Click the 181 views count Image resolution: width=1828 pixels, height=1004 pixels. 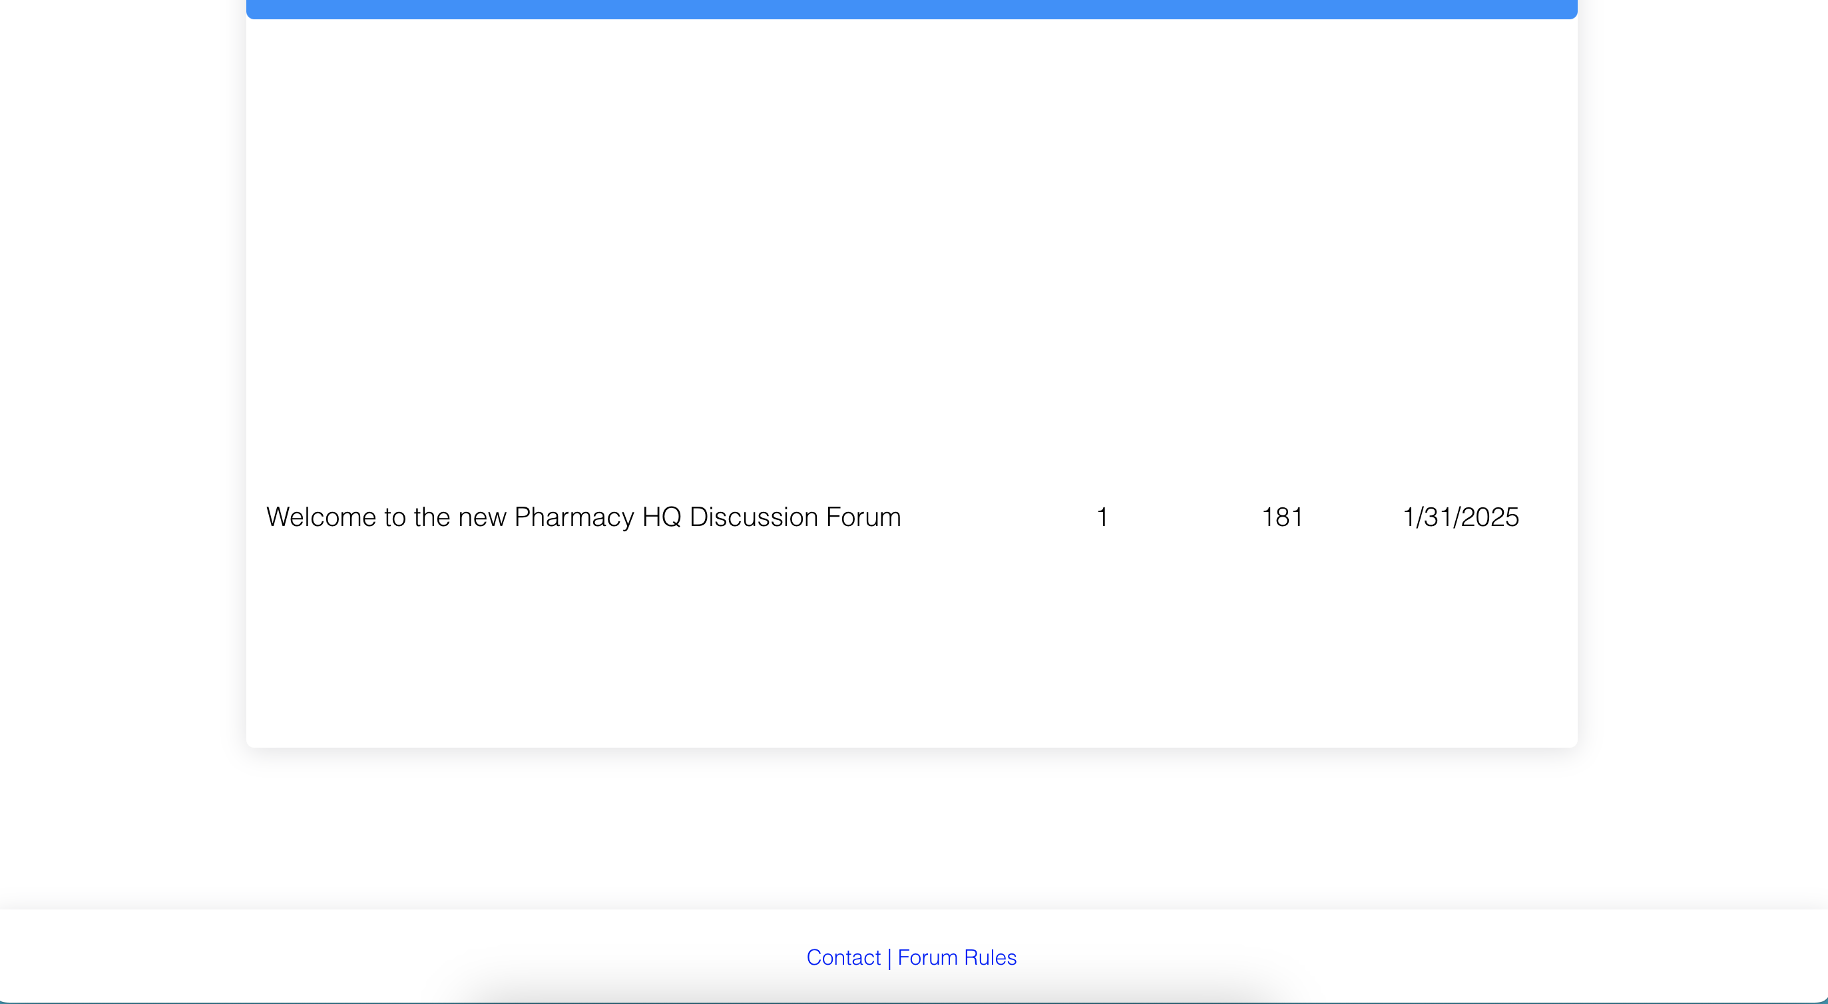pyautogui.click(x=1281, y=517)
